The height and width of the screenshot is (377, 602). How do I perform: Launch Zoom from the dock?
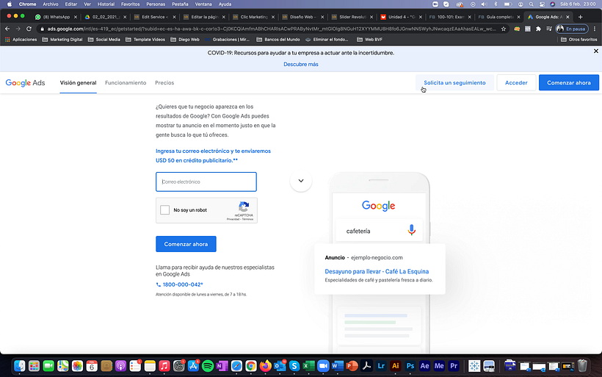[323, 366]
